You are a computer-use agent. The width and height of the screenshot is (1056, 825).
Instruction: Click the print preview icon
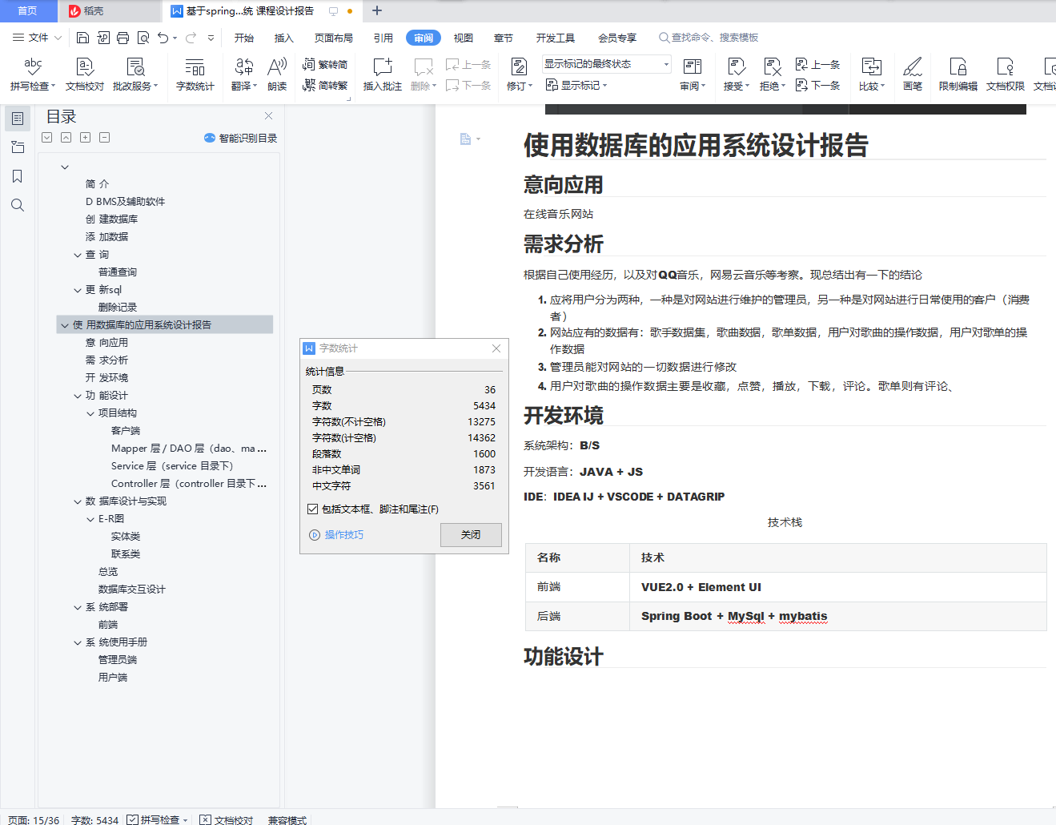143,38
